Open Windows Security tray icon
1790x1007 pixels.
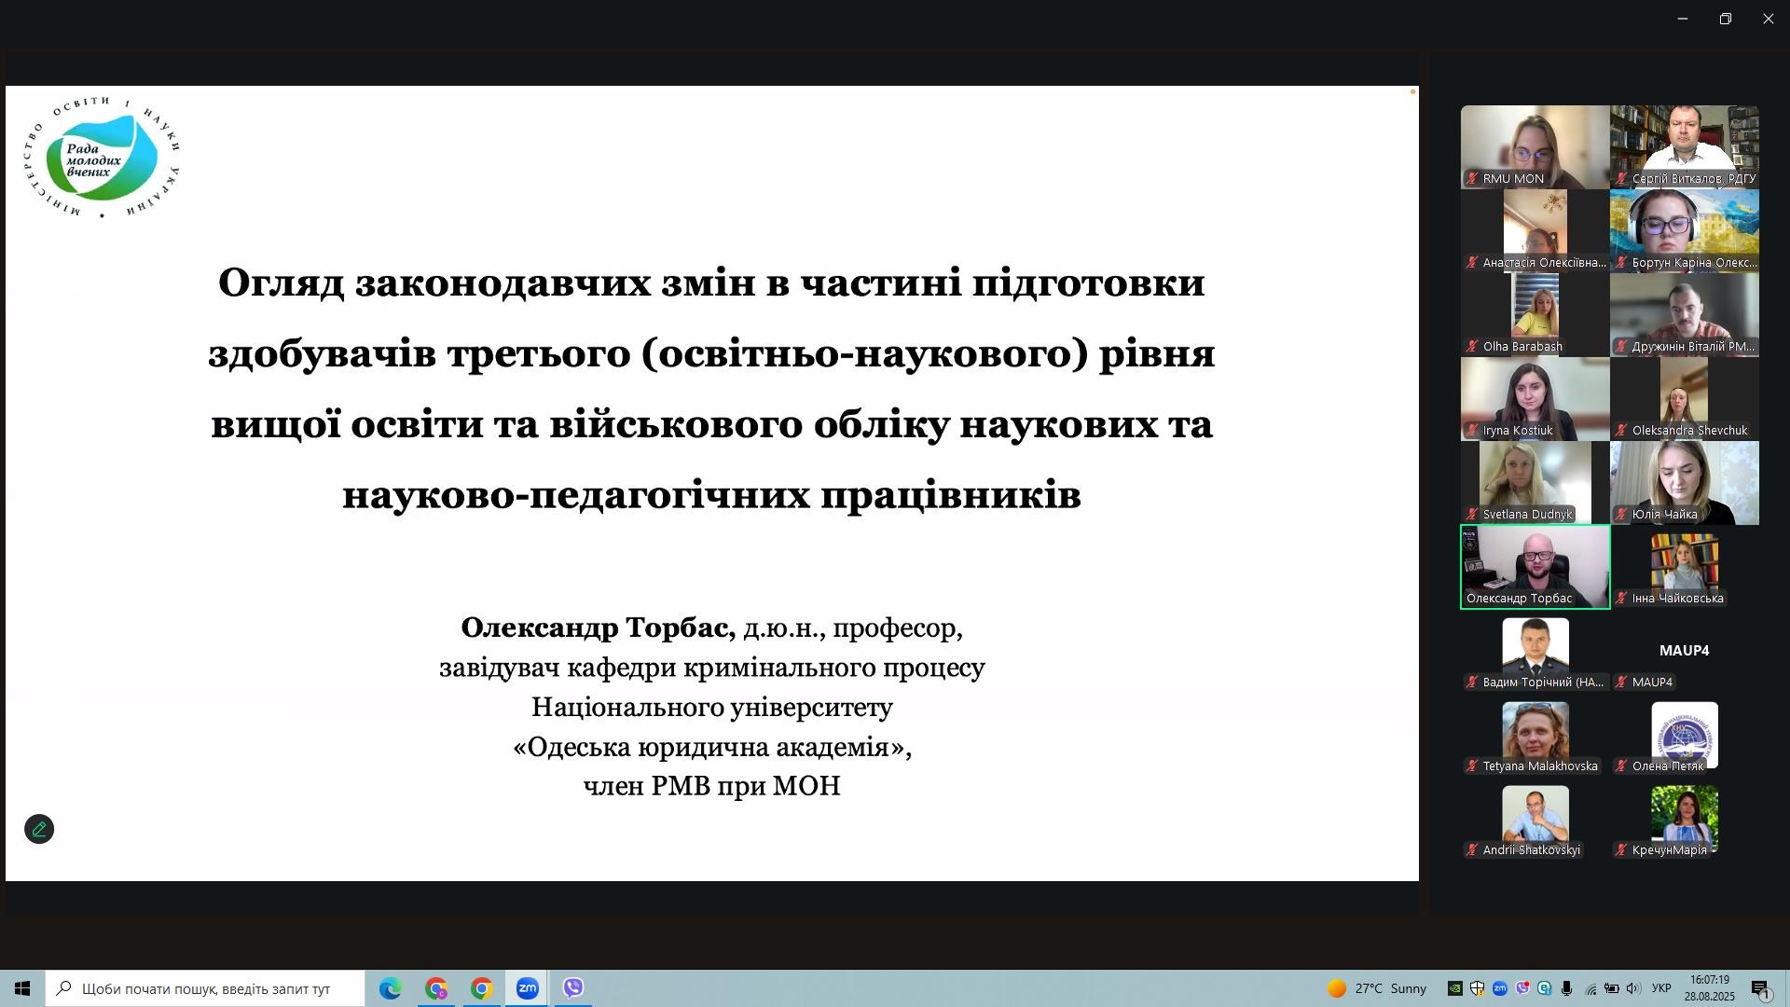point(1477,988)
